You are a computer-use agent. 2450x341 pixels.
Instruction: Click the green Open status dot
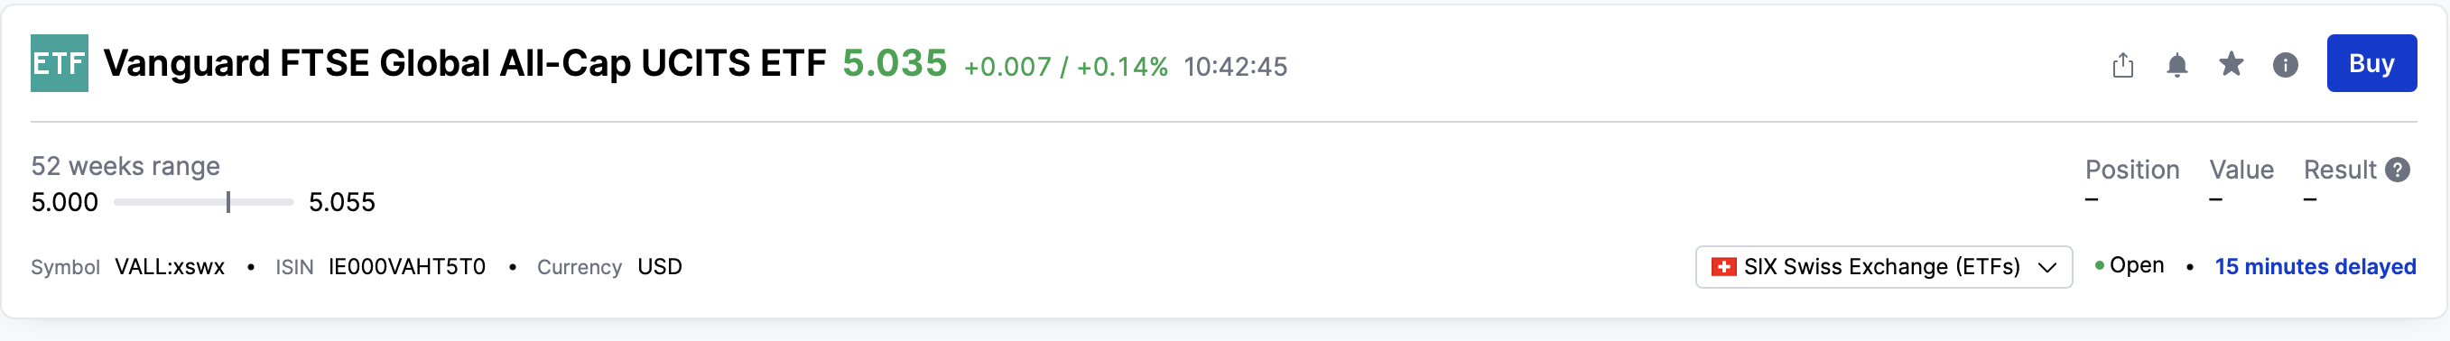coord(2099,265)
